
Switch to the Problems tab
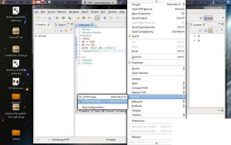coord(82,111)
